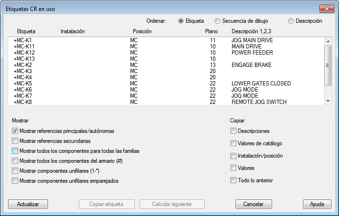Image resolution: width=339 pixels, height=216 pixels.
Task: Choose Secuencia de dibujo sort option
Action: [217, 21]
